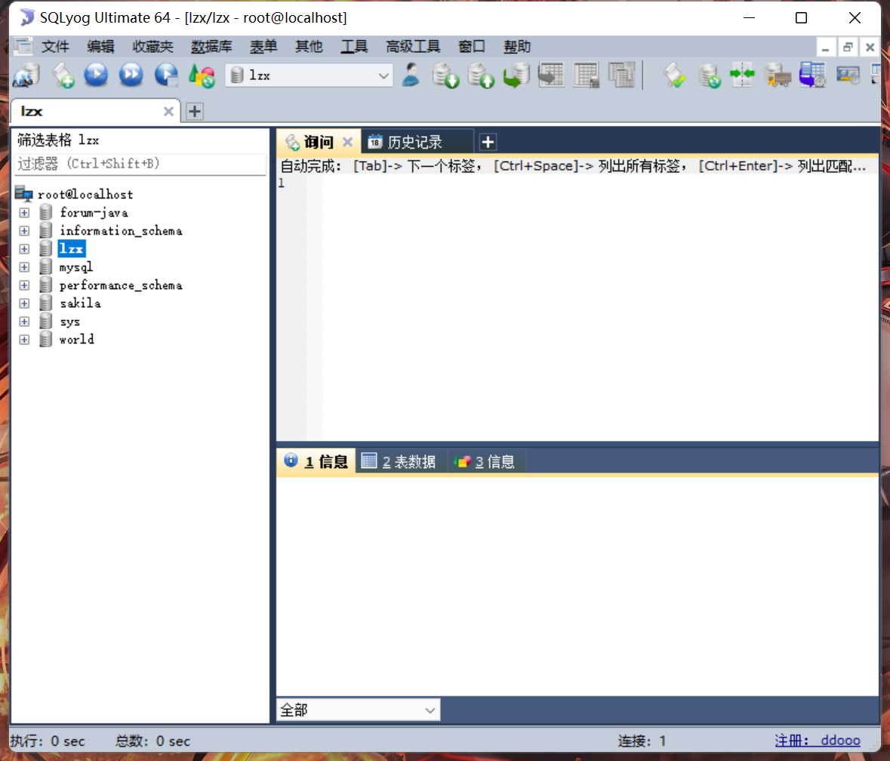Switch to the 3 信息 tab
The height and width of the screenshot is (761, 890).
(x=485, y=461)
